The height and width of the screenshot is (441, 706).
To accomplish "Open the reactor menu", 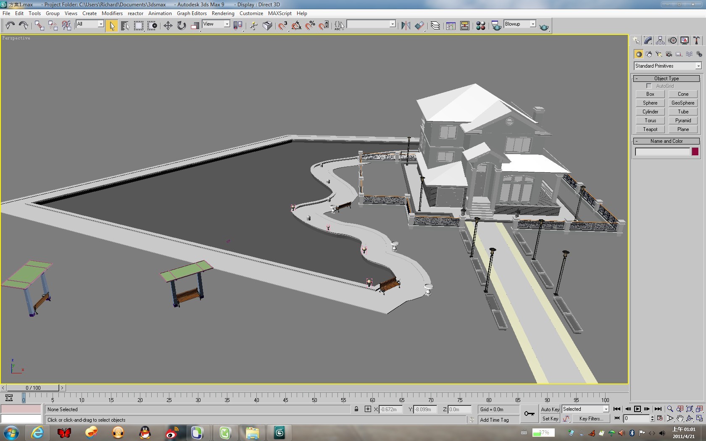I will point(135,13).
